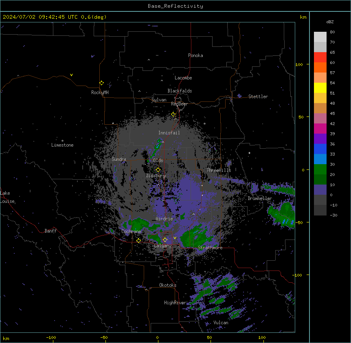Click the Banff town label
The image size is (351, 343).
pyautogui.click(x=50, y=231)
